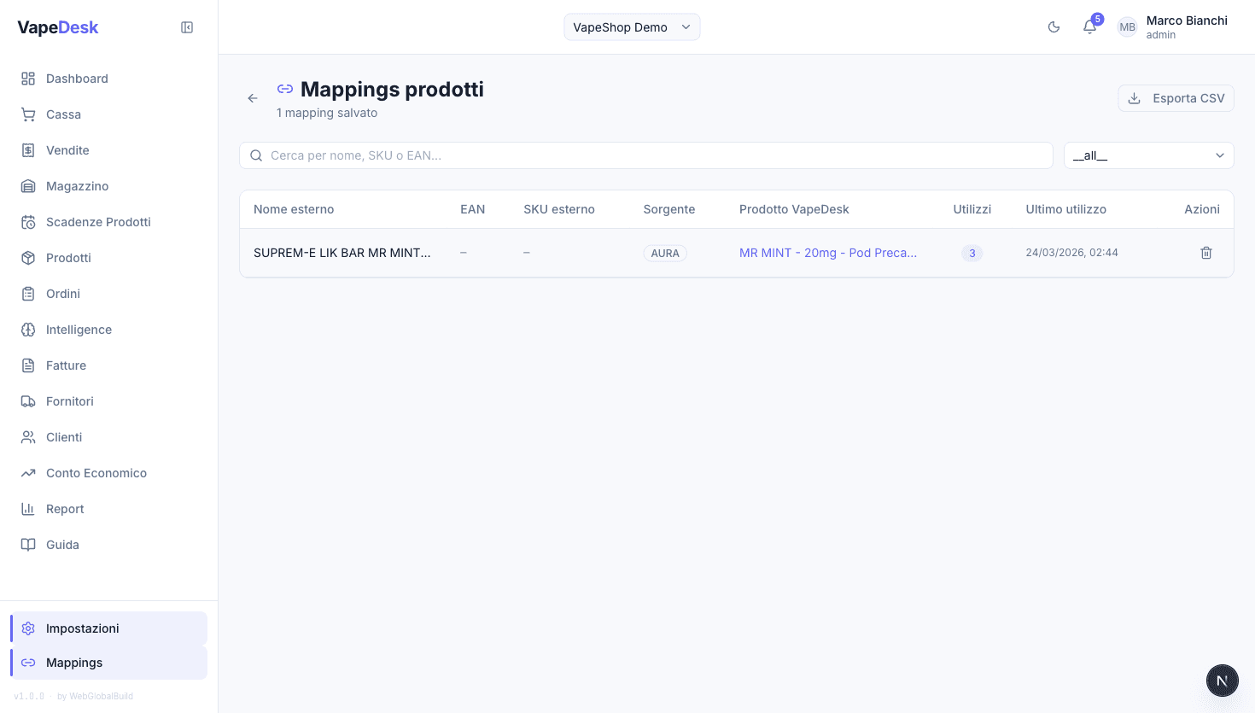Expand the __all__ filter dropdown

(x=1148, y=155)
